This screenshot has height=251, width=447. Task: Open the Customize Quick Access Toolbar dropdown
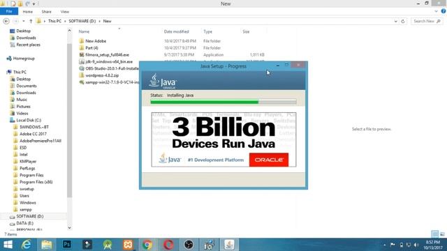click(x=34, y=3)
